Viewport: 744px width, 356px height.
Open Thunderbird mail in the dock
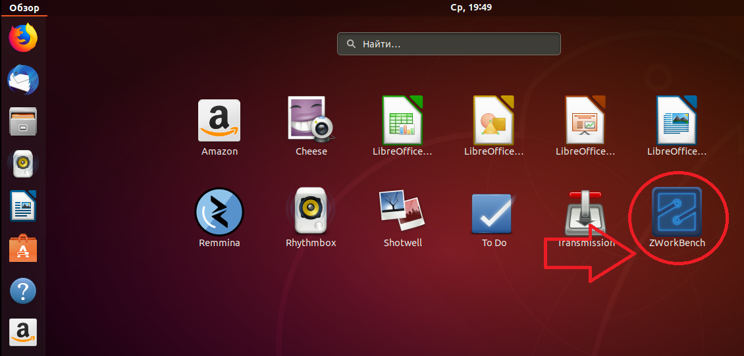tap(23, 80)
